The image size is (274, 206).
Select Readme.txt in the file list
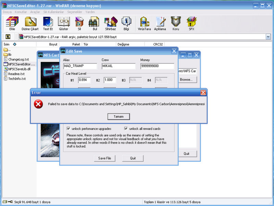click(x=14, y=74)
